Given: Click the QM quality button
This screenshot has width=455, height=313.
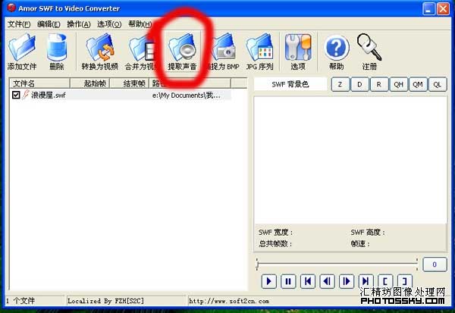Looking at the screenshot, I should pyautogui.click(x=418, y=84).
